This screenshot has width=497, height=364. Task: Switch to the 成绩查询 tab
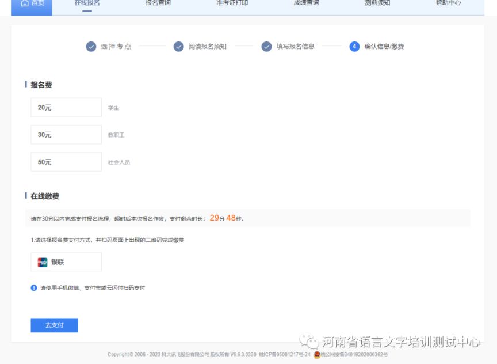click(x=305, y=3)
